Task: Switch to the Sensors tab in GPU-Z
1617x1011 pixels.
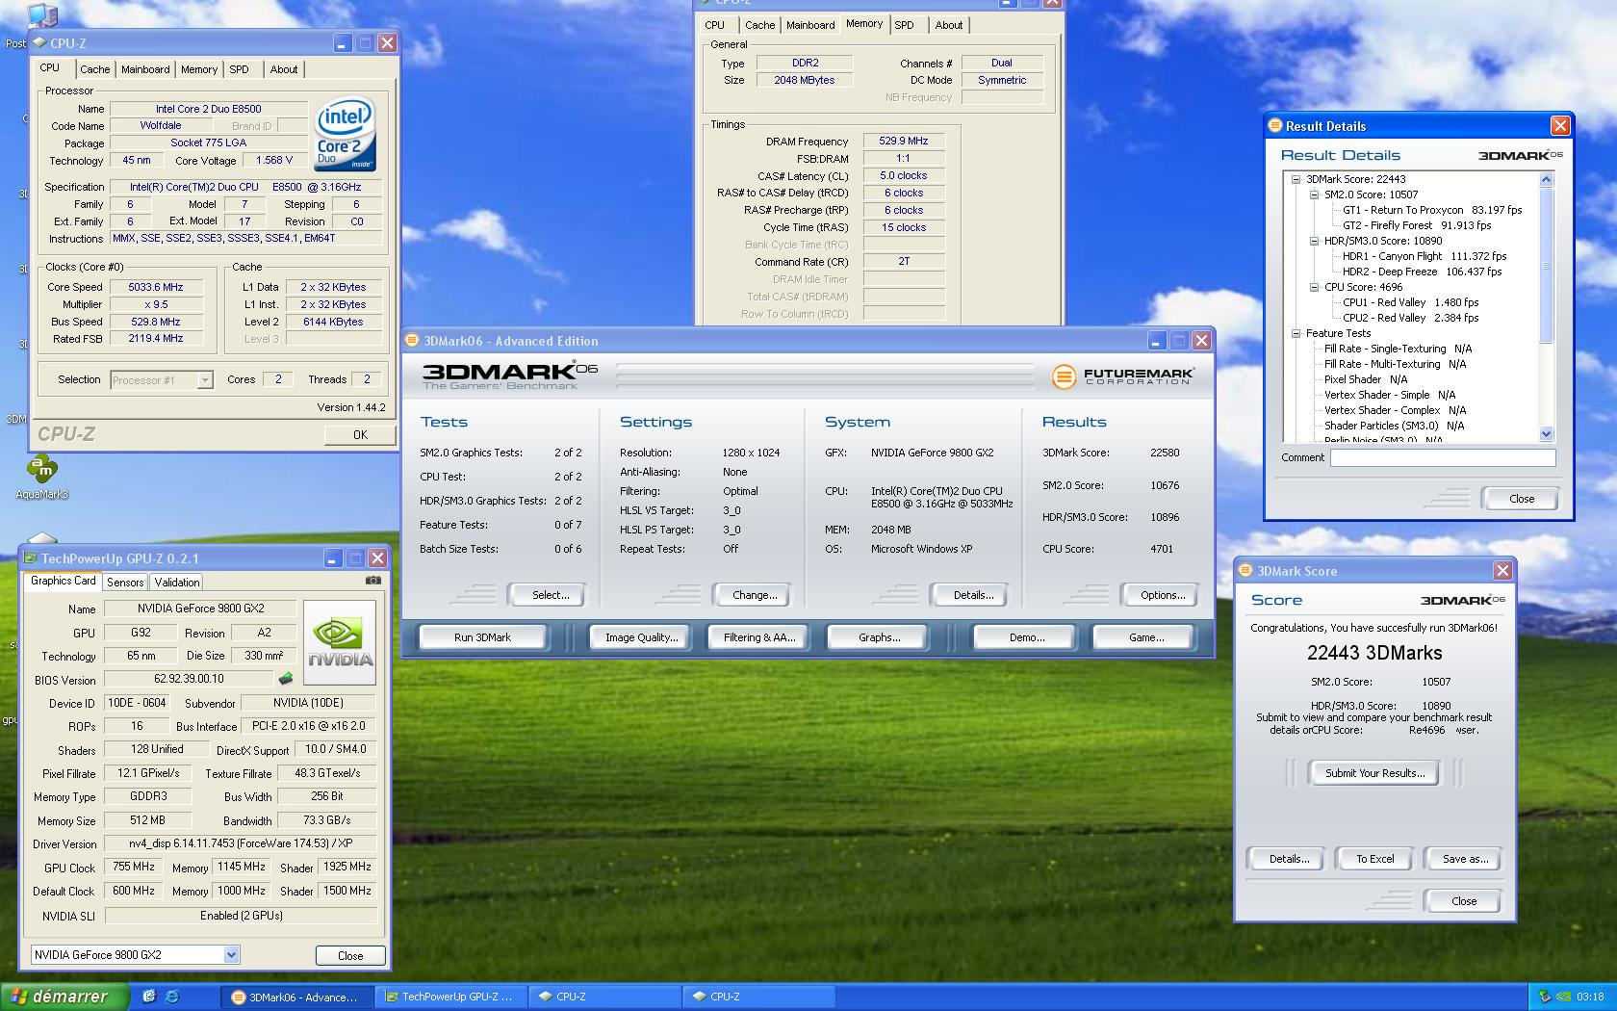Action: click(x=125, y=582)
